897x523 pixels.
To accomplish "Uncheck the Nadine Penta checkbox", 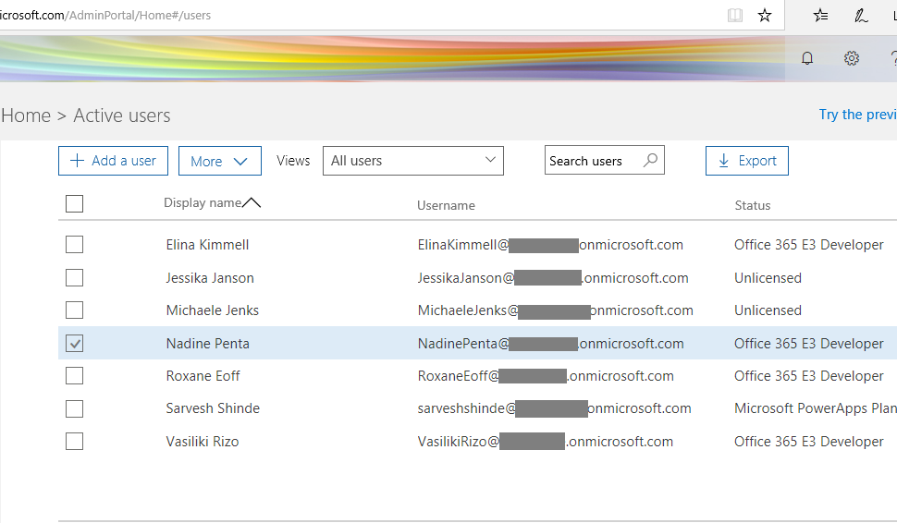I will point(74,344).
